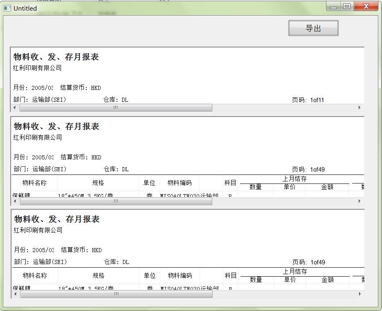Click the 物料名称 column header in third panel

click(x=35, y=275)
